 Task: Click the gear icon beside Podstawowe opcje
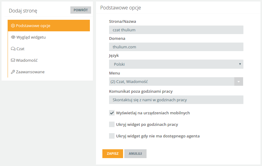coord(13,26)
